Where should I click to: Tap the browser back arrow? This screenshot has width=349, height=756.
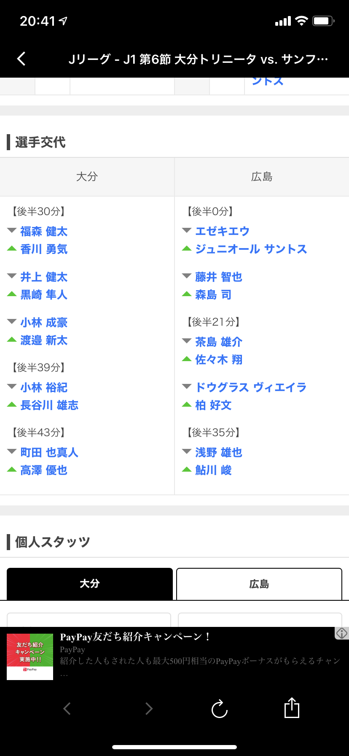[x=67, y=708]
